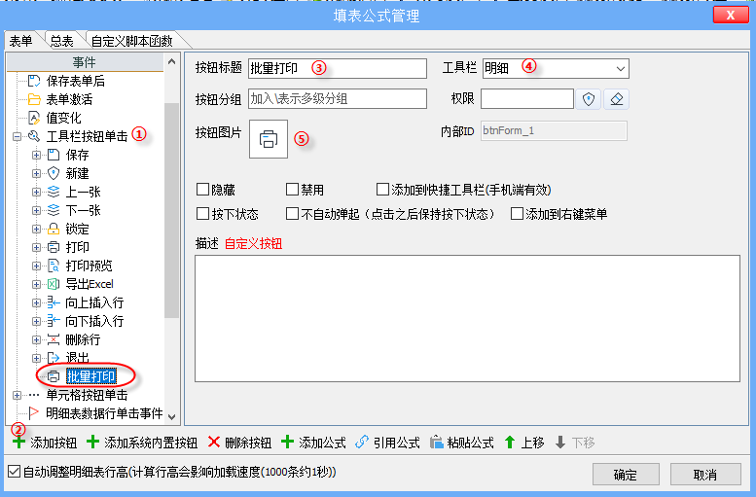Click the 向下插入行 icon

click(54, 321)
